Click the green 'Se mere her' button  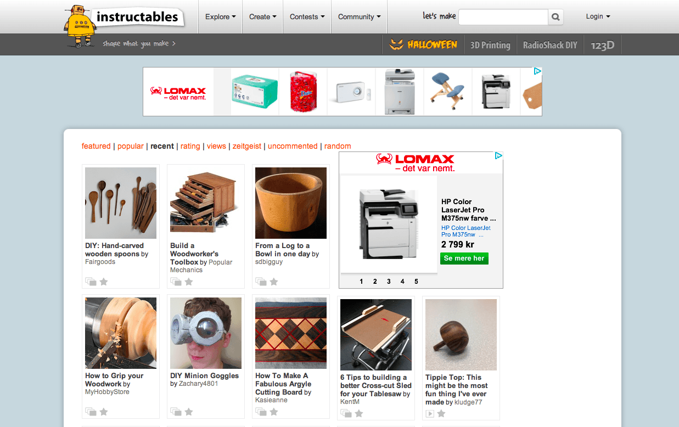coord(464,258)
